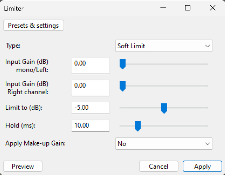Viewport: 225px width, 175px height.
Task: Open the Presets & settings menu
Action: 33,25
